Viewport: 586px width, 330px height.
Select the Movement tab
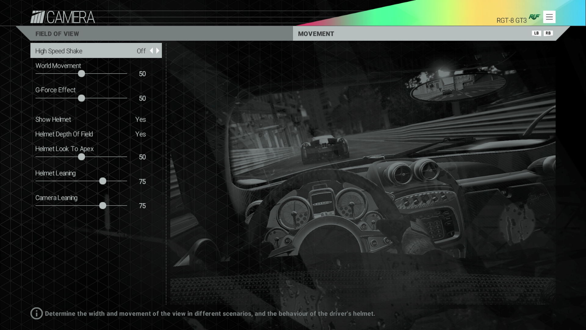(316, 34)
